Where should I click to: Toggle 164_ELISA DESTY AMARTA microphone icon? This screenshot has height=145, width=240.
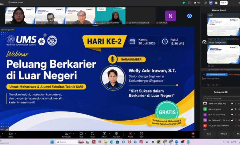pyautogui.click(x=236, y=126)
